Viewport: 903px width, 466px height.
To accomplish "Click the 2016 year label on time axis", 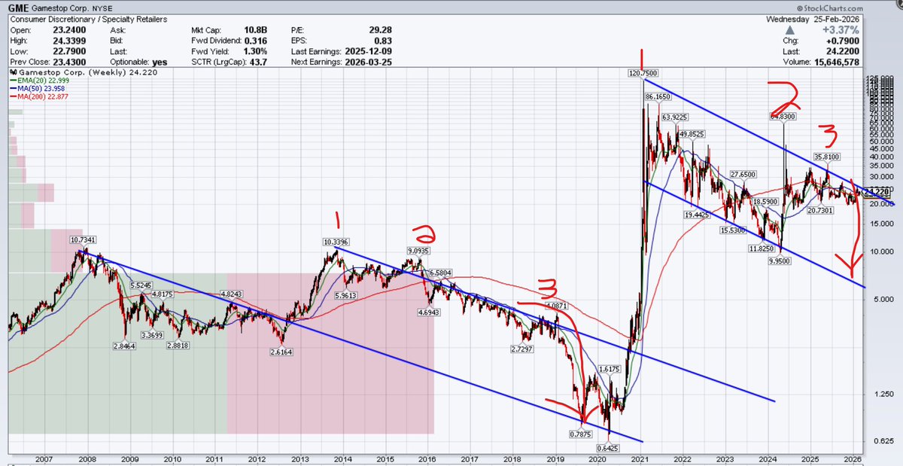I will (427, 458).
